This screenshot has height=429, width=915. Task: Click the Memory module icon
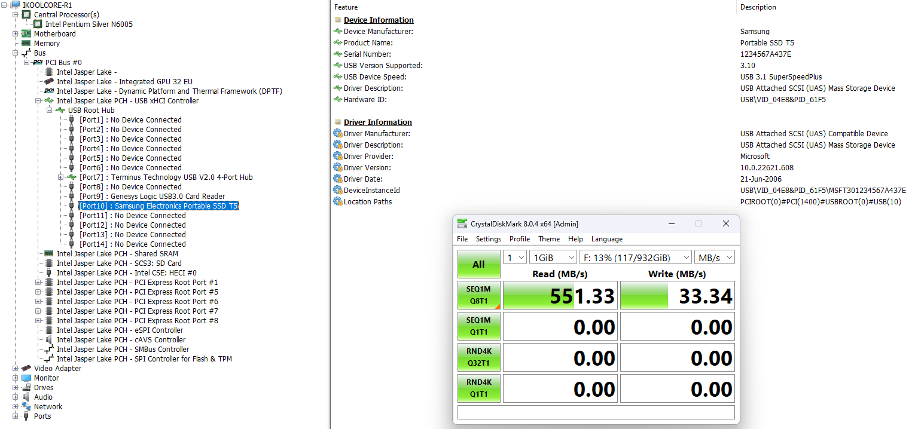tap(26, 43)
